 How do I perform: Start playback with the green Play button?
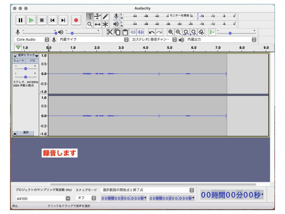31,20
